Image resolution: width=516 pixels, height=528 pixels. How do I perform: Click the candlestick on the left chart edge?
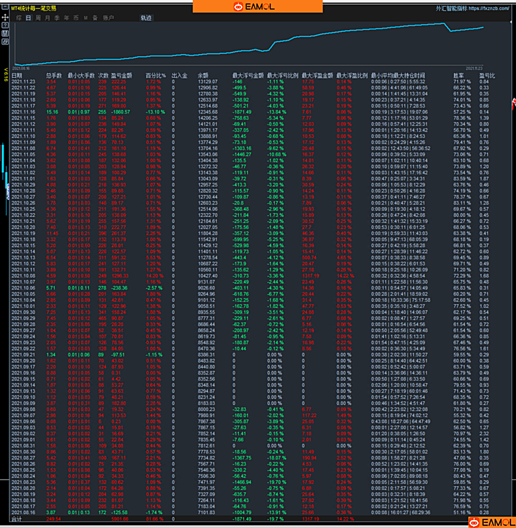pos(3,158)
